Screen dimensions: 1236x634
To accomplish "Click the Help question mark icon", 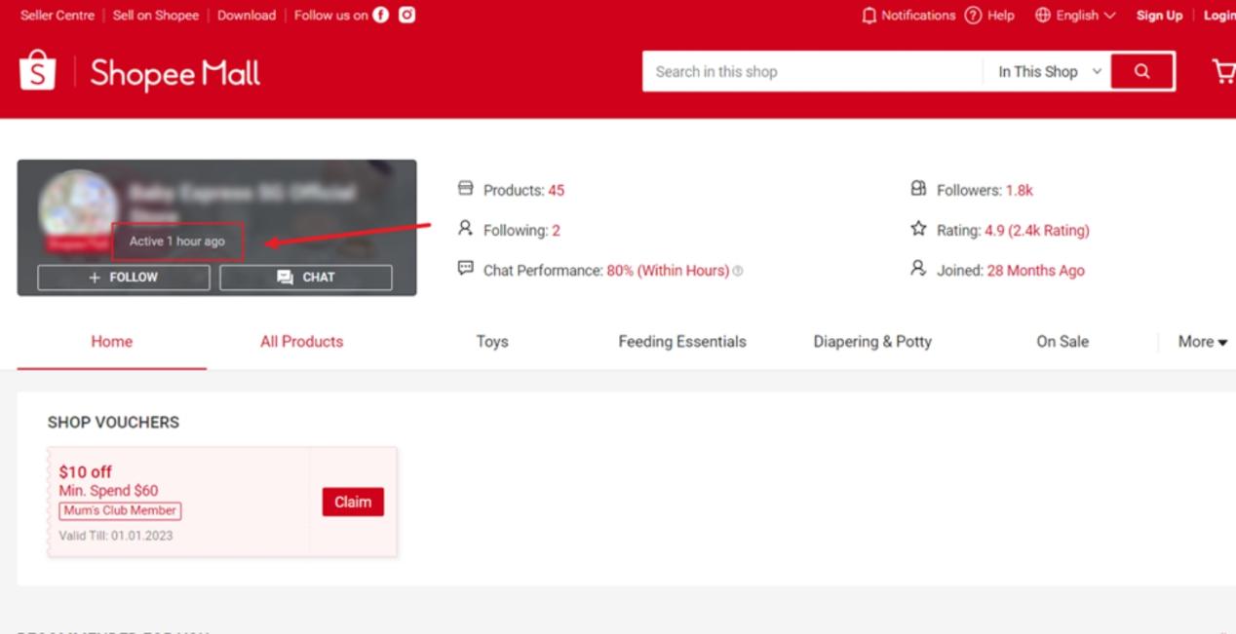I will point(973,16).
